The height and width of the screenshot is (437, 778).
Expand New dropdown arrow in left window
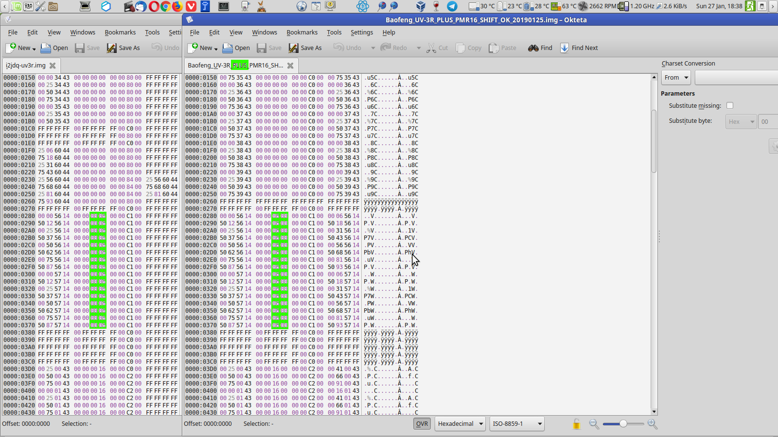point(34,49)
